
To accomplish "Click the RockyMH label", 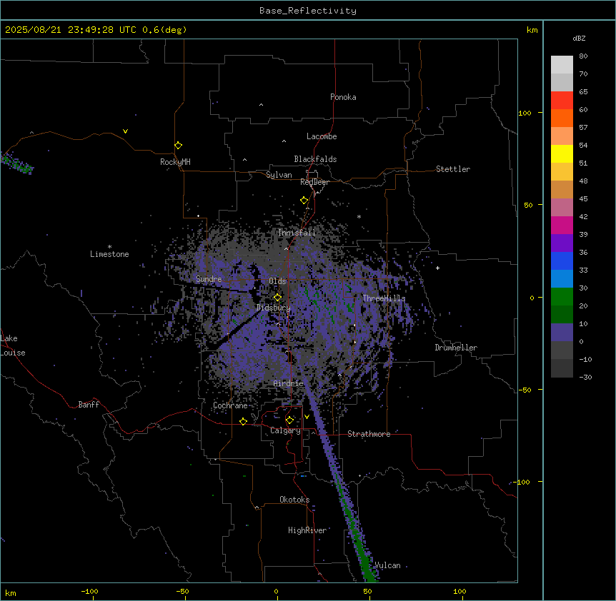I will coord(175,162).
